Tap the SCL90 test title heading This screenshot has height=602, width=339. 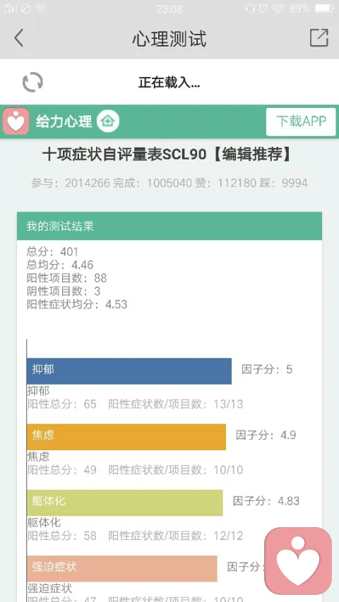167,155
